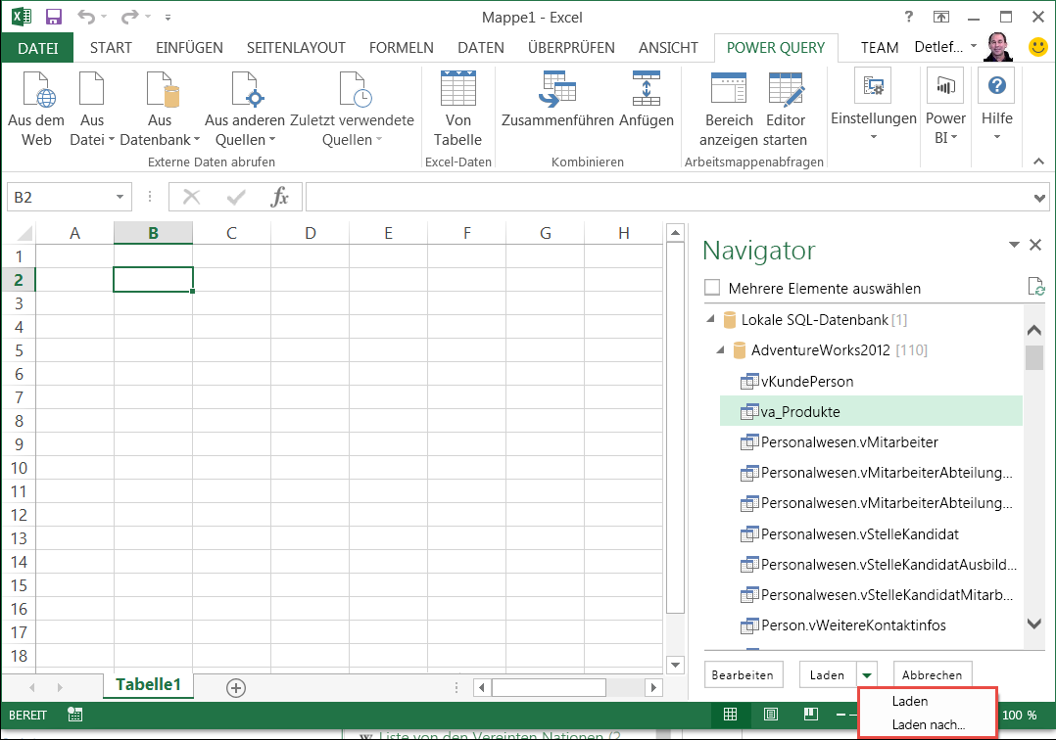Click the Aus Datenbank icon

click(163, 89)
